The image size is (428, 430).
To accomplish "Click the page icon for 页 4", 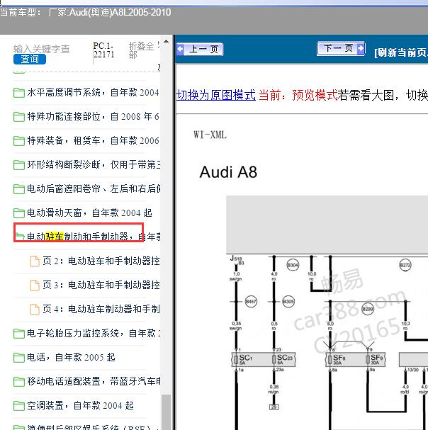I will point(35,309).
